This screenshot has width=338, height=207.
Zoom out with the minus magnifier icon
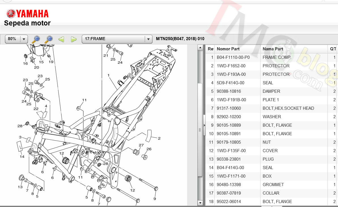[49, 39]
